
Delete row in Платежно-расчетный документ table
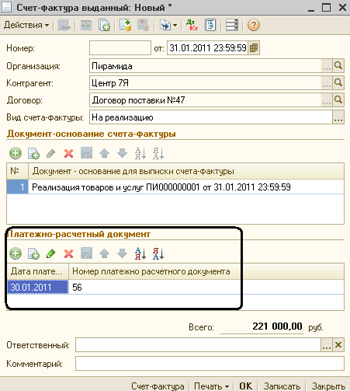coord(68,253)
